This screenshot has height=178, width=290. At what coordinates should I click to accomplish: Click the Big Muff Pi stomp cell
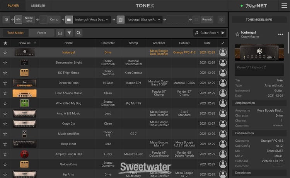pos(133,103)
